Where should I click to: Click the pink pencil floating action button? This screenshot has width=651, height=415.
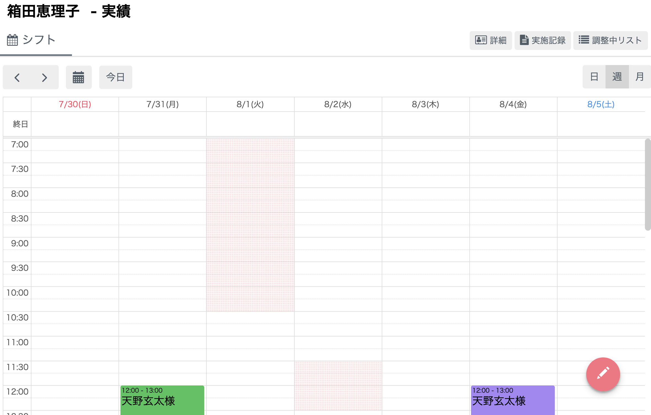602,374
